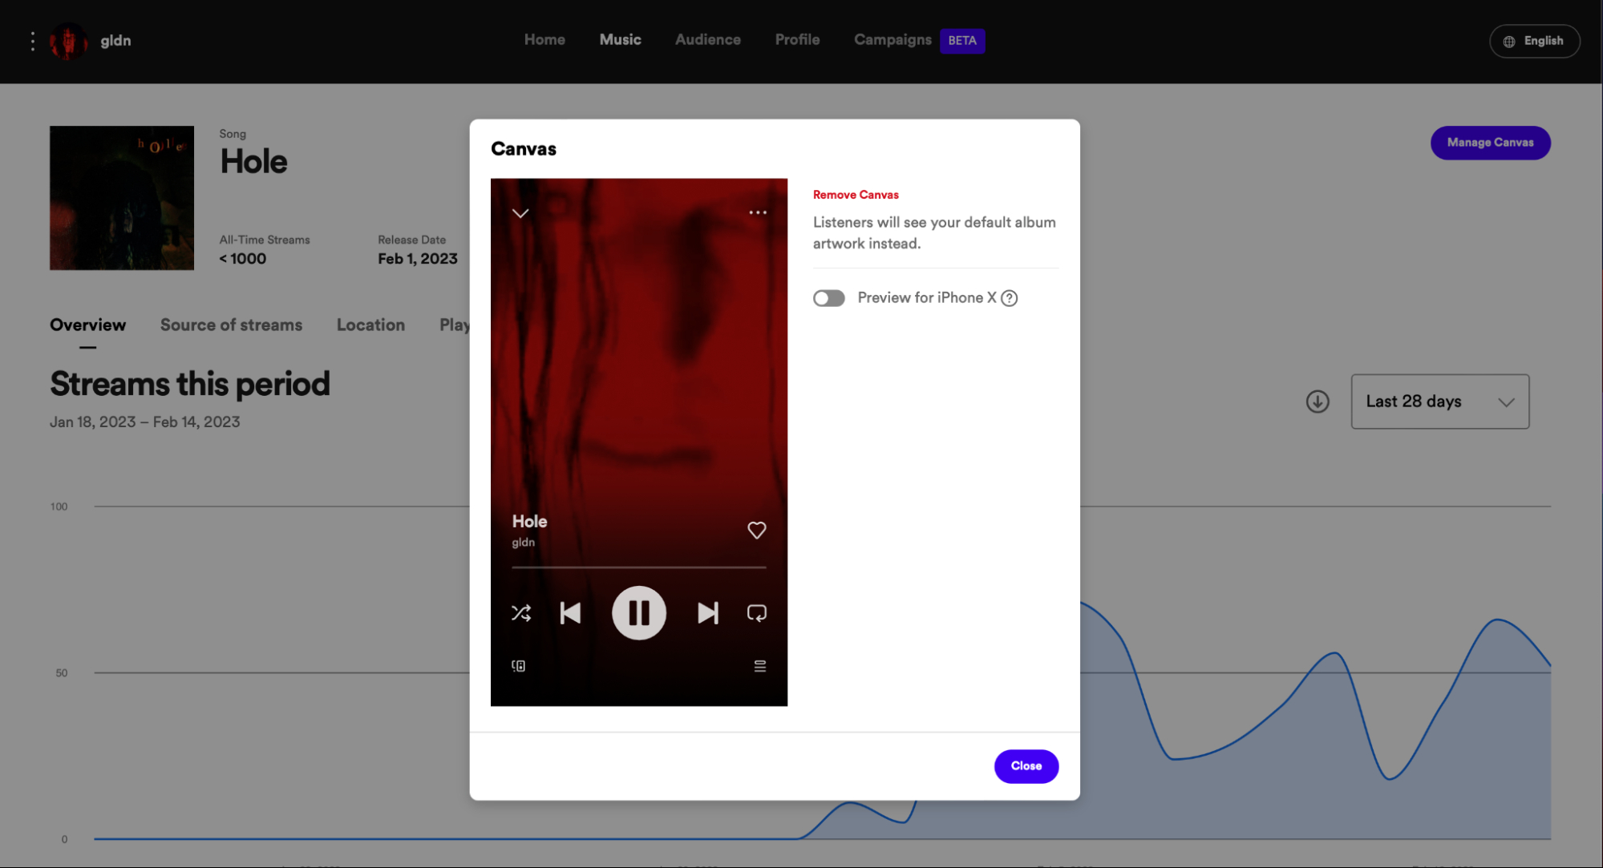Open the three-dot menu beside gldn avatar
This screenshot has height=868, width=1603.
tap(32, 41)
